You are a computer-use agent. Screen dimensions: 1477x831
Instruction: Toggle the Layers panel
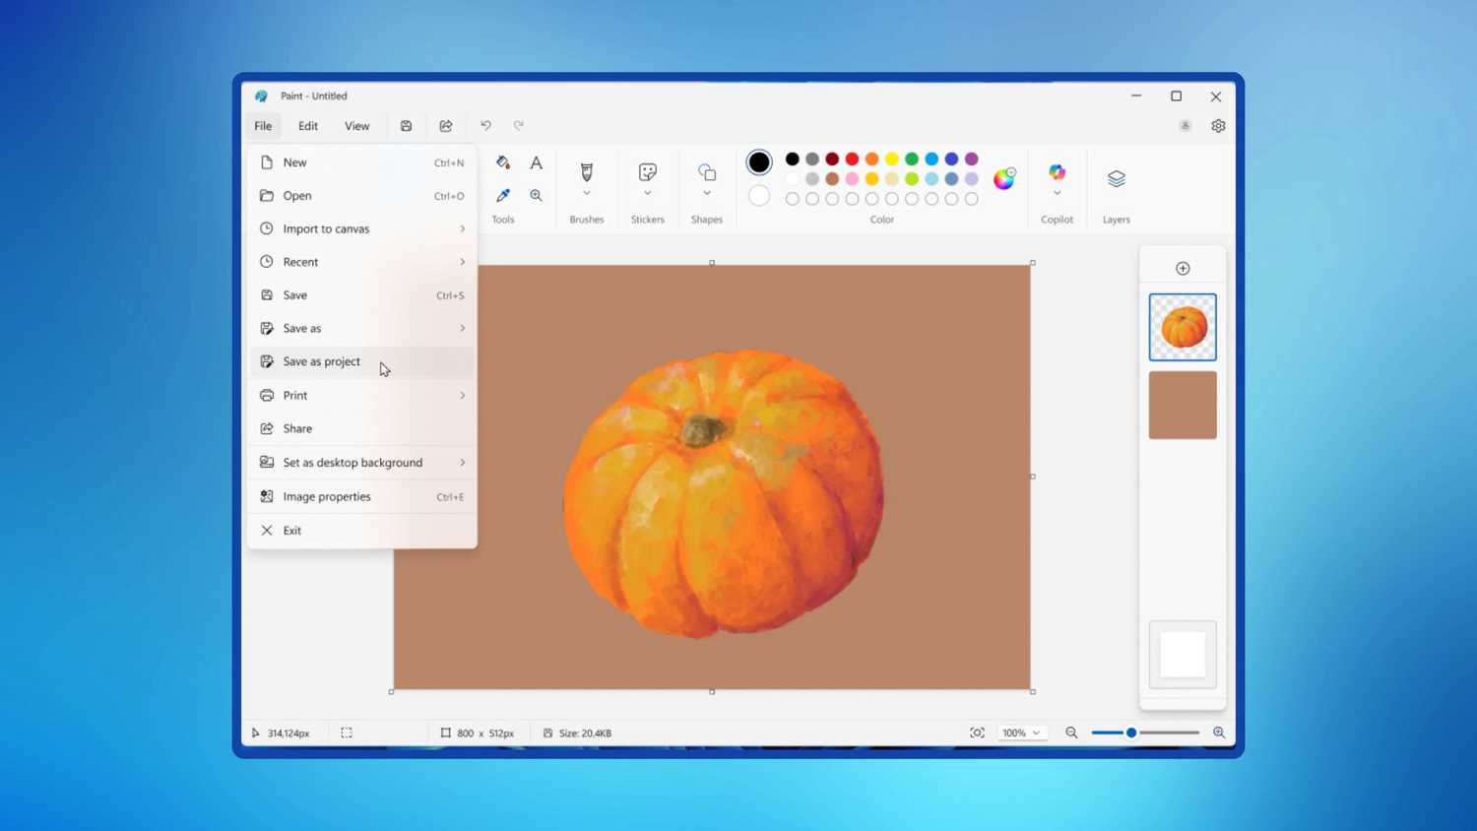click(x=1116, y=178)
